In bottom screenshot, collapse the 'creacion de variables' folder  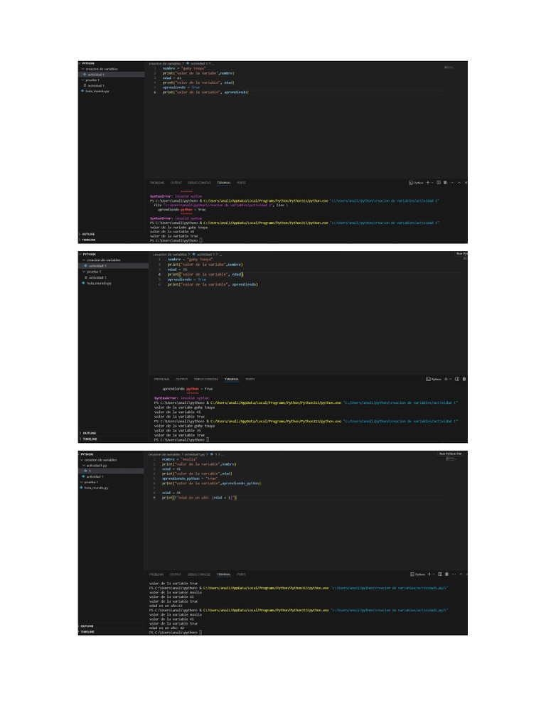(x=100, y=460)
